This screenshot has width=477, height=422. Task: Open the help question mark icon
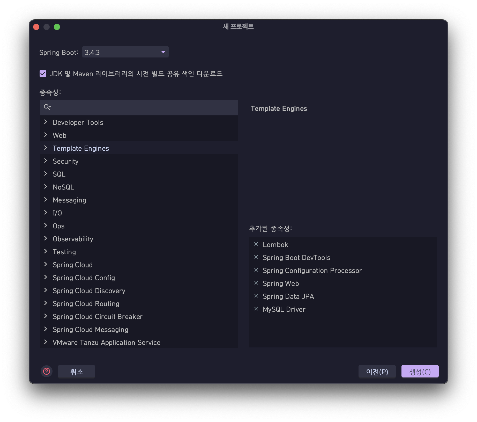47,372
